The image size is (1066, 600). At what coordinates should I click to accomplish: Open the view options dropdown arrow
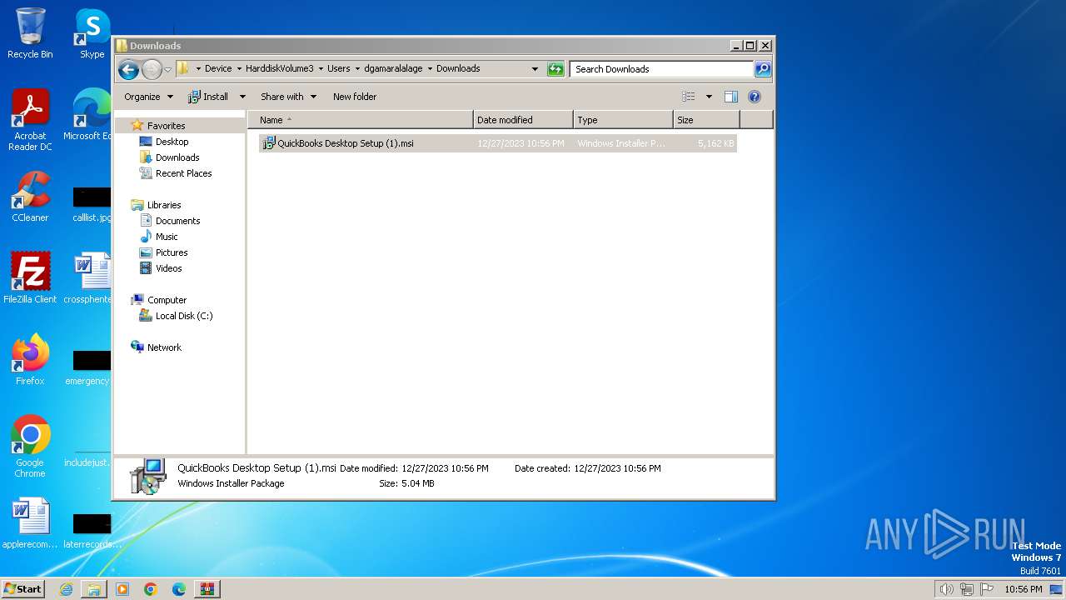(x=709, y=97)
